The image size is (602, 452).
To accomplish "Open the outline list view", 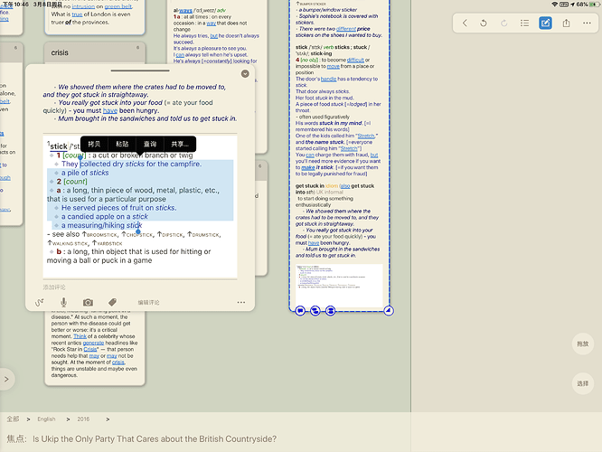I will [524, 24].
